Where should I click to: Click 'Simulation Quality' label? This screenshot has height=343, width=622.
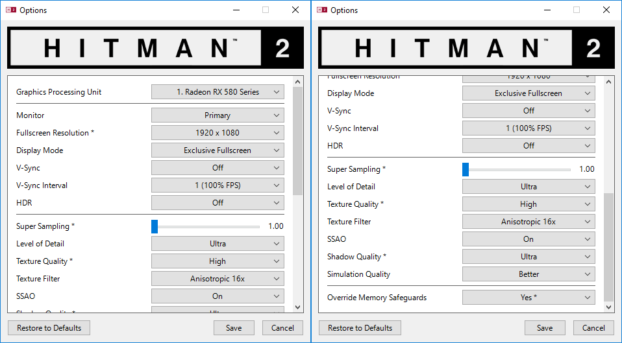pos(358,274)
